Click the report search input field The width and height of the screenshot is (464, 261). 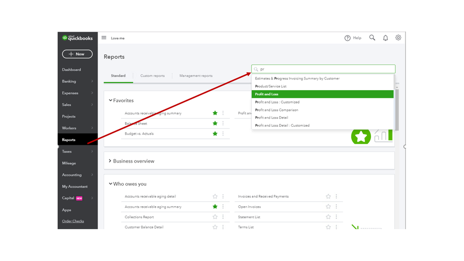[325, 69]
